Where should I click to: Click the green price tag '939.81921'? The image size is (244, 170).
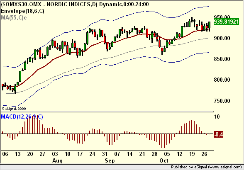click(227, 22)
